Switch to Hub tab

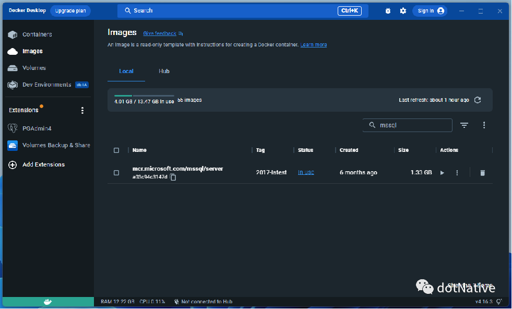click(164, 71)
